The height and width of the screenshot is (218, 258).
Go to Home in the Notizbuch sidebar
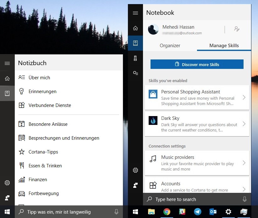[x=7, y=78]
